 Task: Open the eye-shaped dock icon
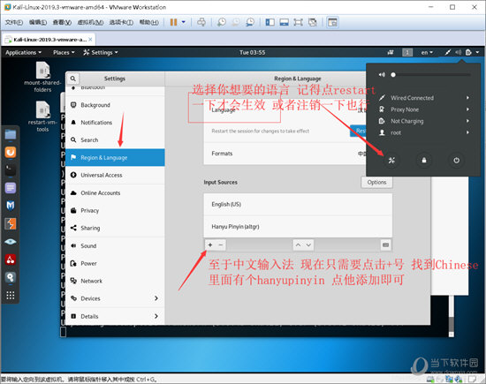(x=11, y=242)
